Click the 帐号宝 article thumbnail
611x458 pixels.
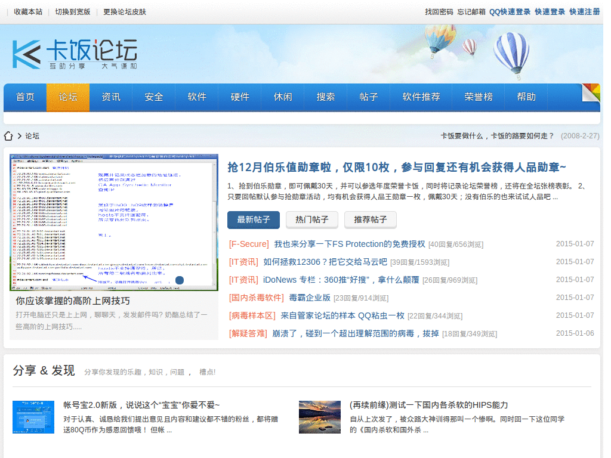point(33,417)
